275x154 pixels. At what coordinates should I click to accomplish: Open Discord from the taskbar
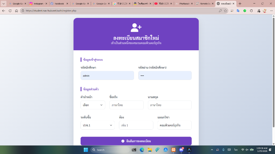tap(181, 150)
